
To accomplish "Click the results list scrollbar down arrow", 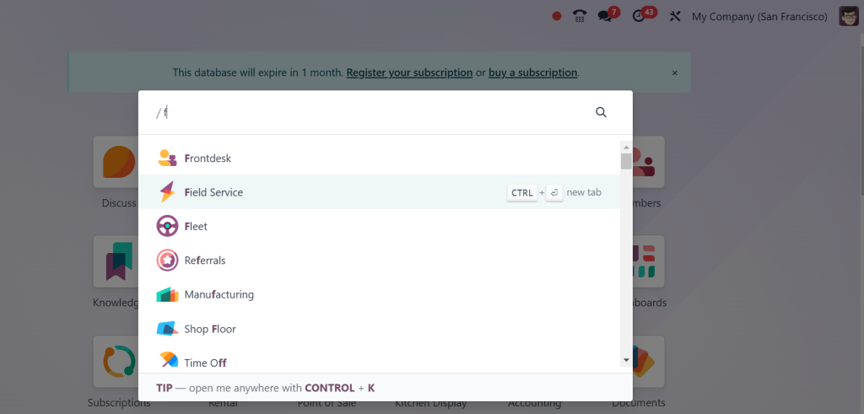I will tap(626, 359).
